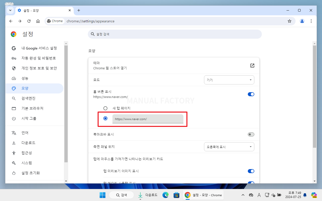Image resolution: width=322 pixels, height=201 pixels.
Task: Open the 모드 dropdown showing 기기
Action: click(x=229, y=80)
